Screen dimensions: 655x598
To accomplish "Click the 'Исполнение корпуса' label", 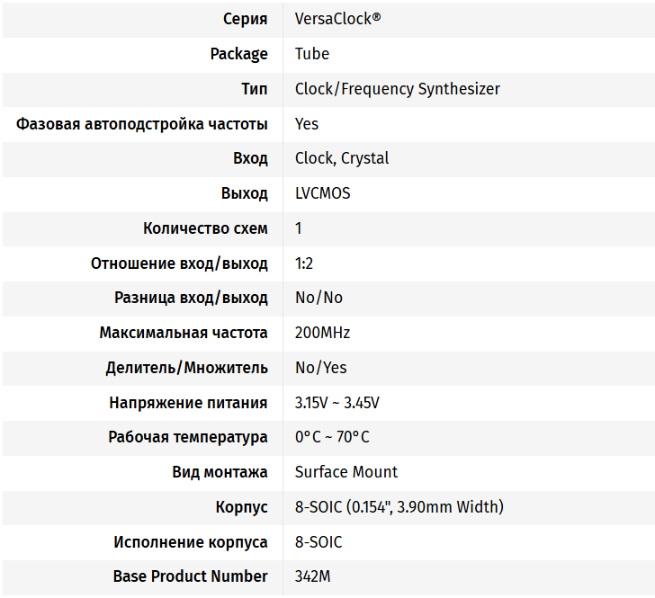I will (190, 542).
